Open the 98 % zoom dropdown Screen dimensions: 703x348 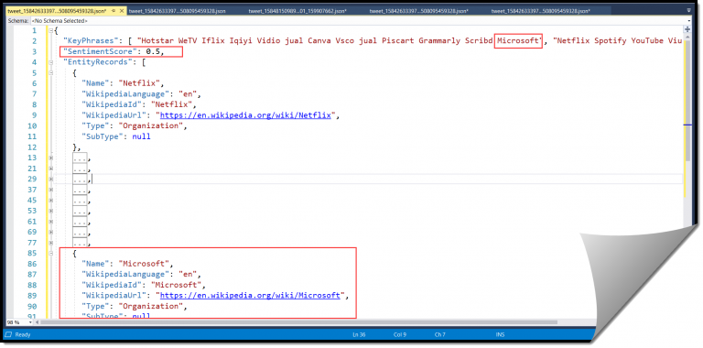pos(30,322)
